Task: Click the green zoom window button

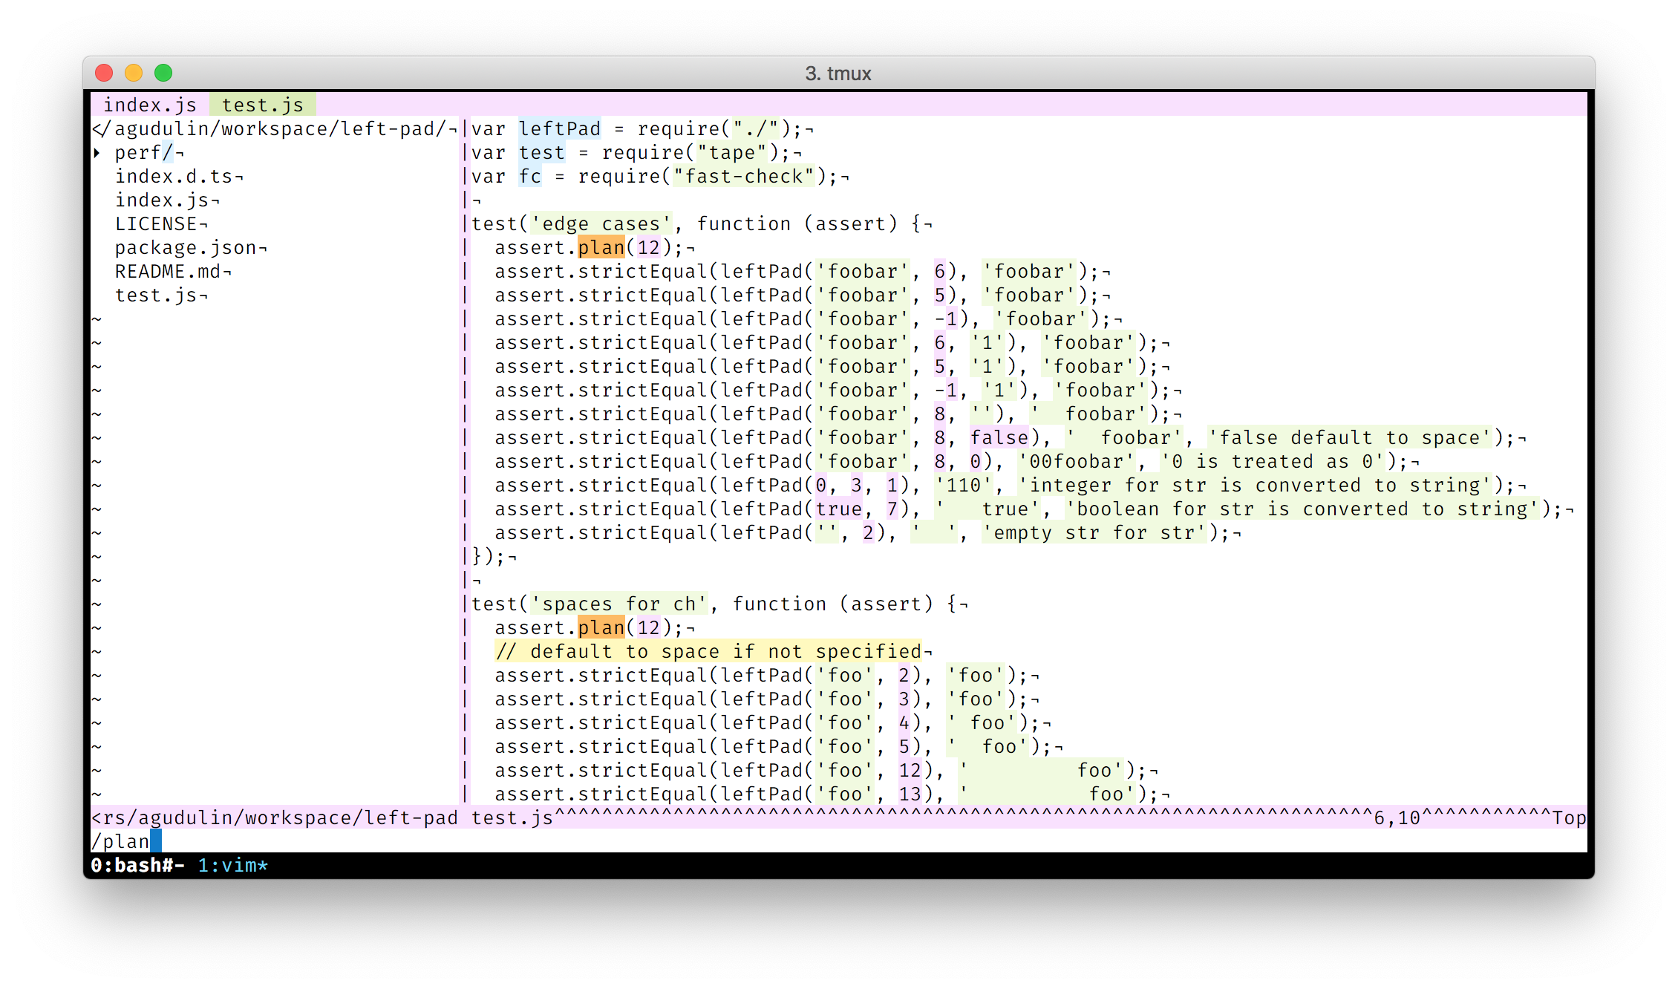Action: (x=163, y=73)
